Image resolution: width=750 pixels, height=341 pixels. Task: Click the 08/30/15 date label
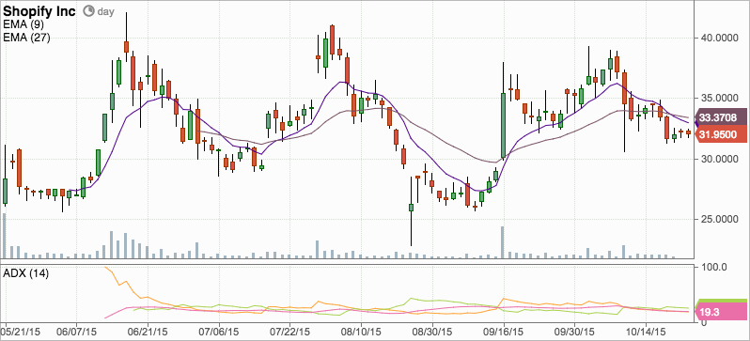coord(432,331)
